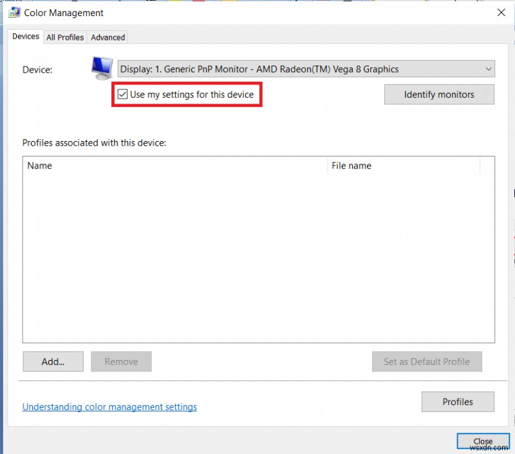Screen dimensions: 515x454
Task: Click the dropdown arrow on the Device selector
Action: click(487, 69)
